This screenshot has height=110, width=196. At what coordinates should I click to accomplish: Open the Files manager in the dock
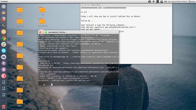click(x=3, y=13)
